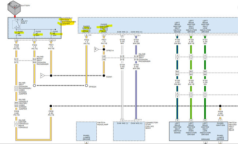Select the D164 0.50 WH wire label

(122, 67)
